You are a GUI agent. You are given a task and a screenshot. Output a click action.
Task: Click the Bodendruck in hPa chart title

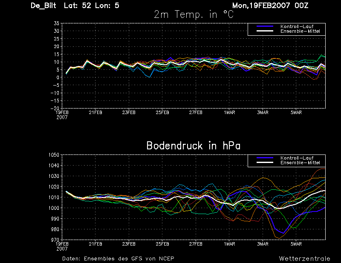[x=194, y=146]
